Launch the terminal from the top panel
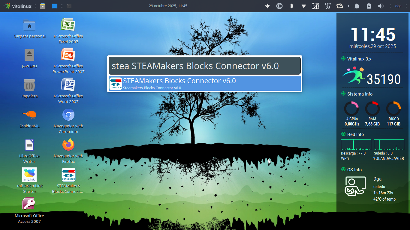Image resolution: width=410 pixels, height=230 pixels. coord(69,6)
